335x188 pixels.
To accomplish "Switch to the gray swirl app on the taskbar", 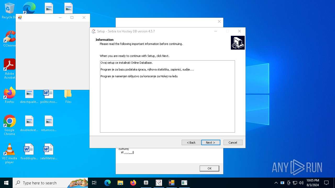I will (x=146, y=183).
